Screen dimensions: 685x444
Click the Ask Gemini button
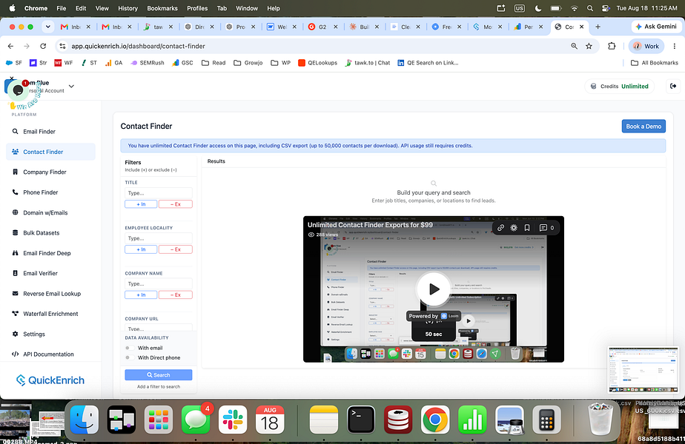[x=656, y=27]
